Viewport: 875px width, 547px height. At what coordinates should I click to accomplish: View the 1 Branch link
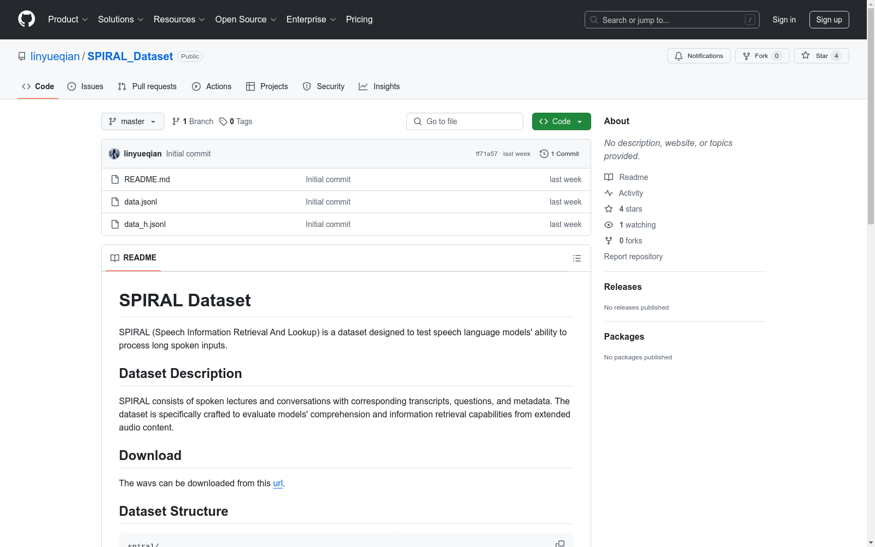click(192, 121)
